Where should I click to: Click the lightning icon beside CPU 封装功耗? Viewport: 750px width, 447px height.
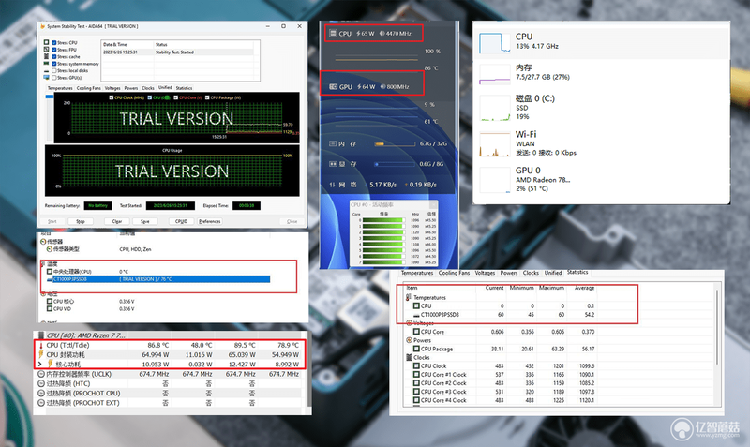(41, 355)
